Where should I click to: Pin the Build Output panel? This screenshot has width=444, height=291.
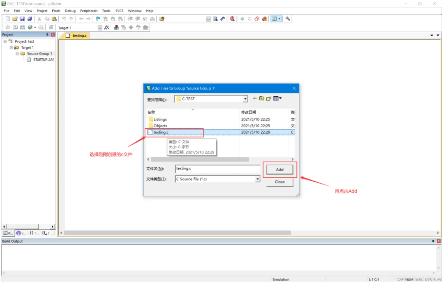click(x=433, y=242)
